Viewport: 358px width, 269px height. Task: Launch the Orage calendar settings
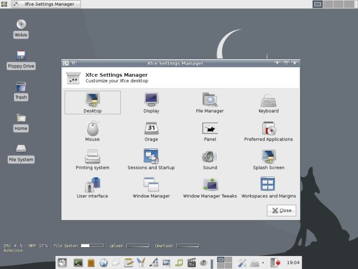(151, 130)
